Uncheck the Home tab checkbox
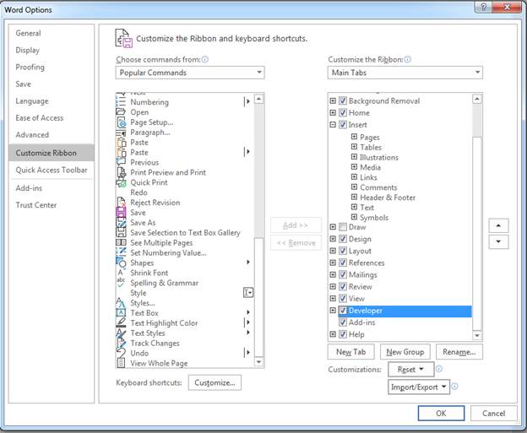This screenshot has width=527, height=433. (x=343, y=112)
